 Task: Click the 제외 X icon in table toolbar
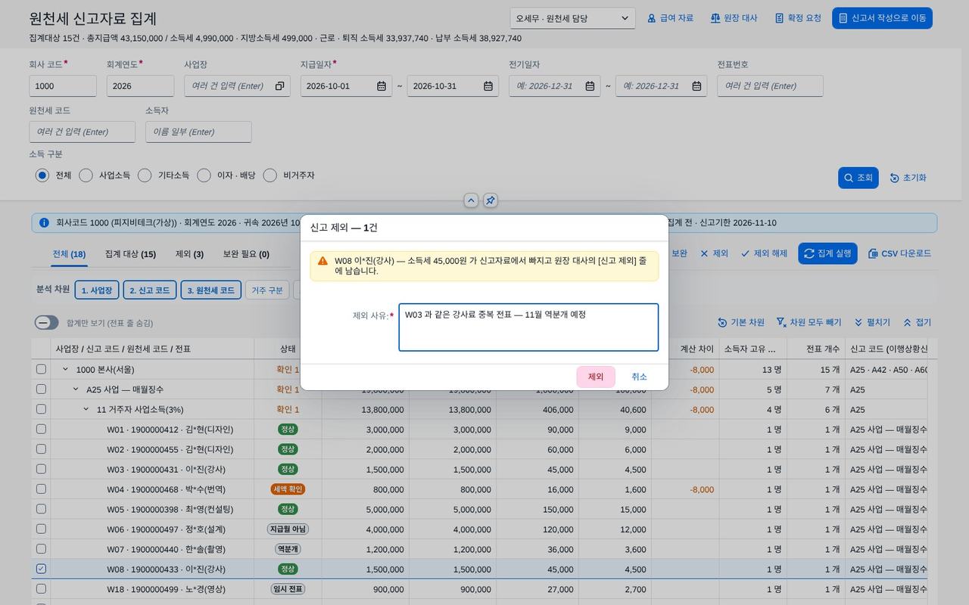704,254
